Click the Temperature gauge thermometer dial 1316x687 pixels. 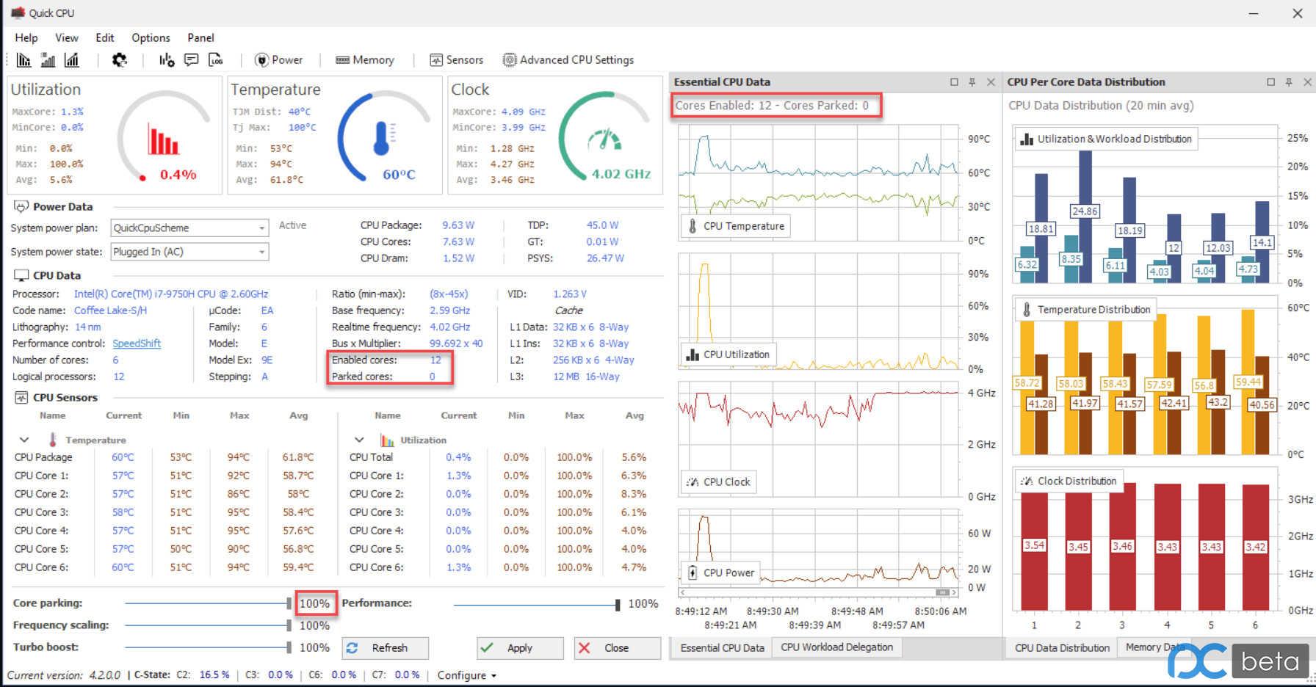383,137
